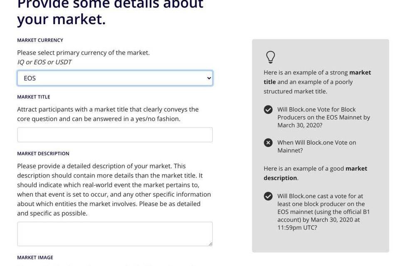
Task: Open the market currency EOS dropdown
Action: [115, 78]
